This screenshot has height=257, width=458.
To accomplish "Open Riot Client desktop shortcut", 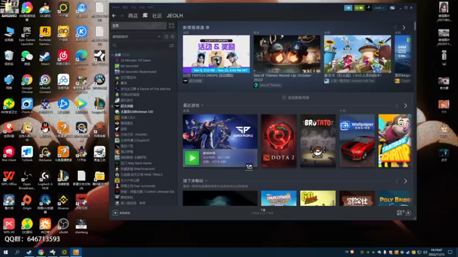I will coord(9,154).
